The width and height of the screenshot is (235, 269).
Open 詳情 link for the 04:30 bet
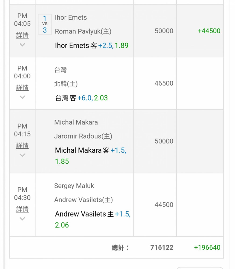[22, 209]
